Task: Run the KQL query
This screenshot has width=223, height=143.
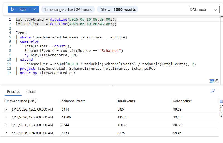Action: [18, 9]
